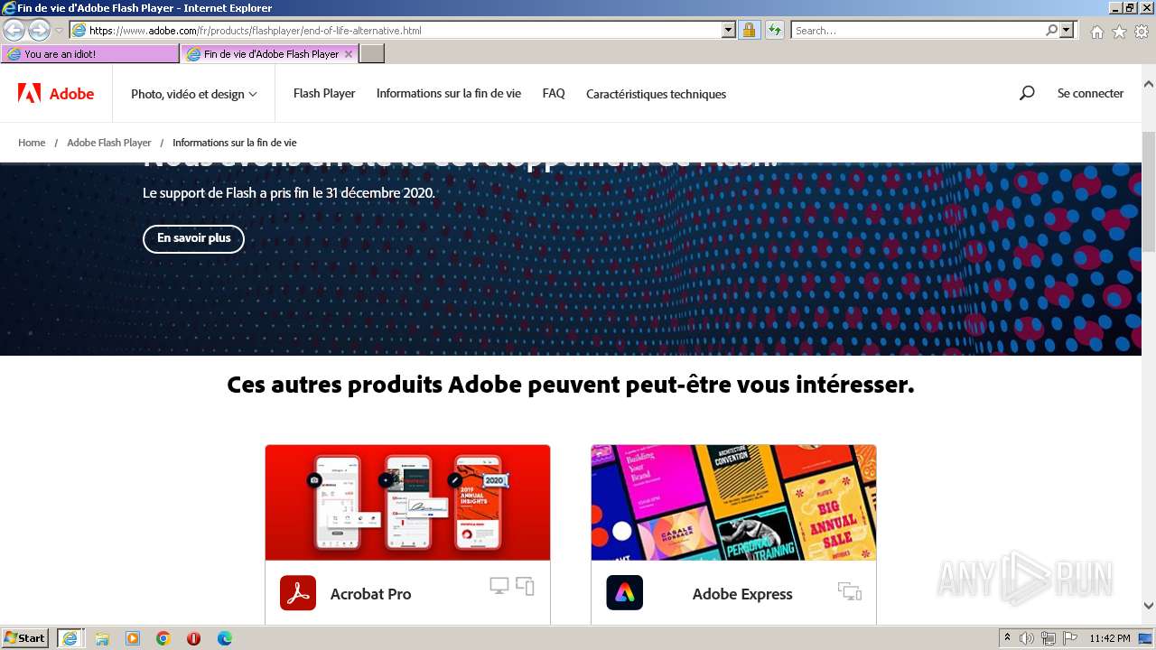Go forward with the browser forward arrow
Screen dimensions: 1156x650
(39, 31)
